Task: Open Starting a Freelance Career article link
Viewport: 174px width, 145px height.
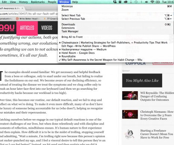Action: pyautogui.click(x=157, y=134)
